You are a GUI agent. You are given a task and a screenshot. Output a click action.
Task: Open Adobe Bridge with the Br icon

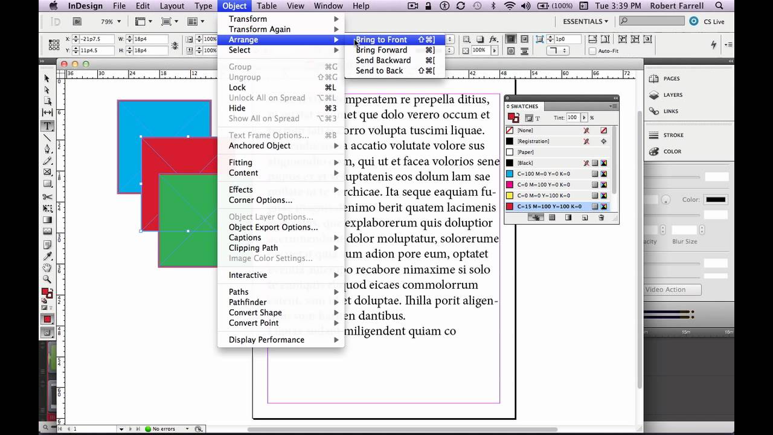tap(77, 21)
